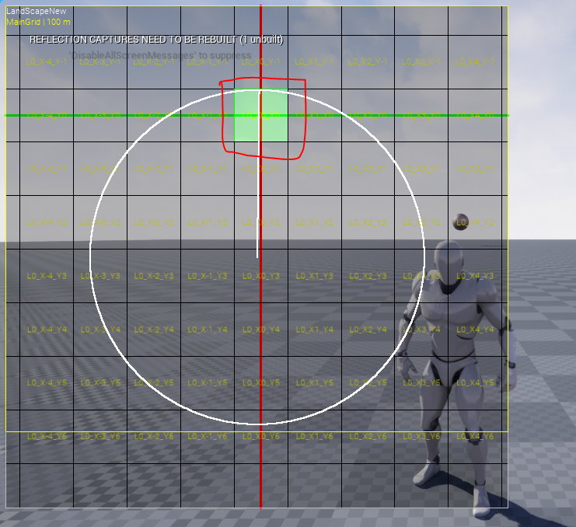This screenshot has height=527, width=576.
Task: Click cell label L0_X1_Y2
Action: pyautogui.click(x=315, y=222)
